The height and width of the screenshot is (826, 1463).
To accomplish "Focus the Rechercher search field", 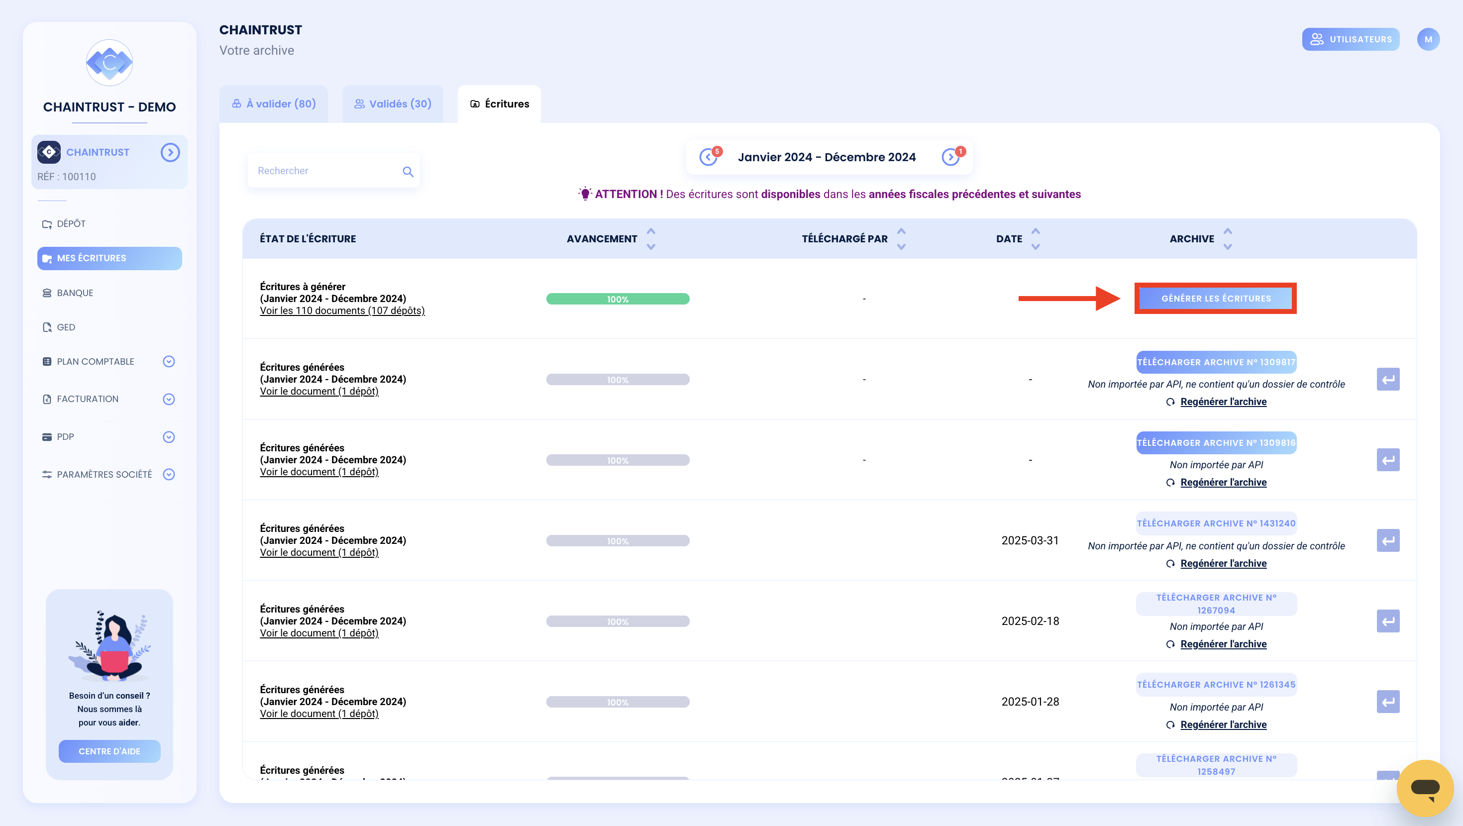I will [334, 171].
